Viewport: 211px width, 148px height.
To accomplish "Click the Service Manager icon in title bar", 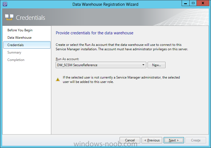I will (5, 4).
